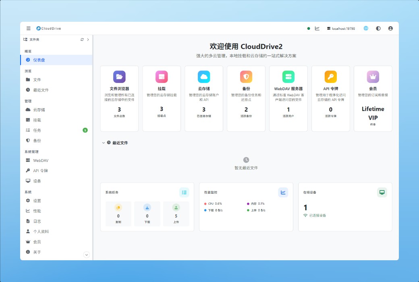Open 文件 in the sidebar
Screen dimensions: 419x282
pyautogui.click(x=56, y=80)
